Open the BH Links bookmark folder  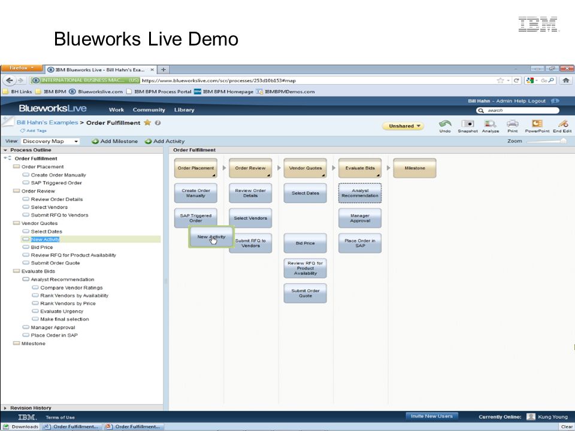pyautogui.click(x=18, y=92)
